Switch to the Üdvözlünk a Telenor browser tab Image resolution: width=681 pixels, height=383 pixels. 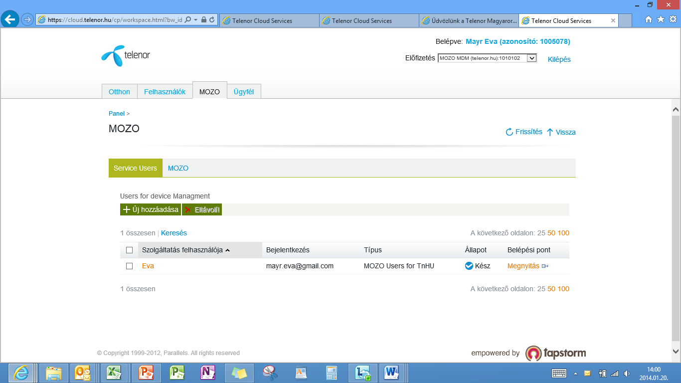point(469,21)
